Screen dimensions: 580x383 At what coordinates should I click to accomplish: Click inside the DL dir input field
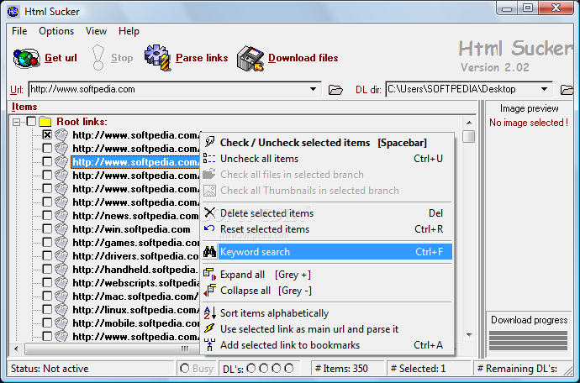click(x=461, y=89)
